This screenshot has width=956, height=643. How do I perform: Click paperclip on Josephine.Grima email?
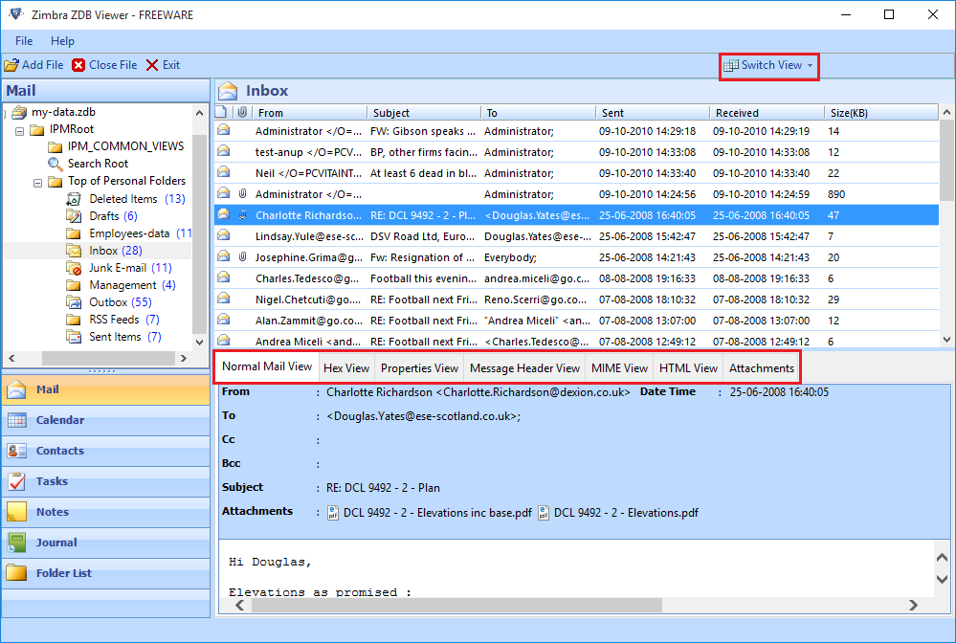coord(243,256)
